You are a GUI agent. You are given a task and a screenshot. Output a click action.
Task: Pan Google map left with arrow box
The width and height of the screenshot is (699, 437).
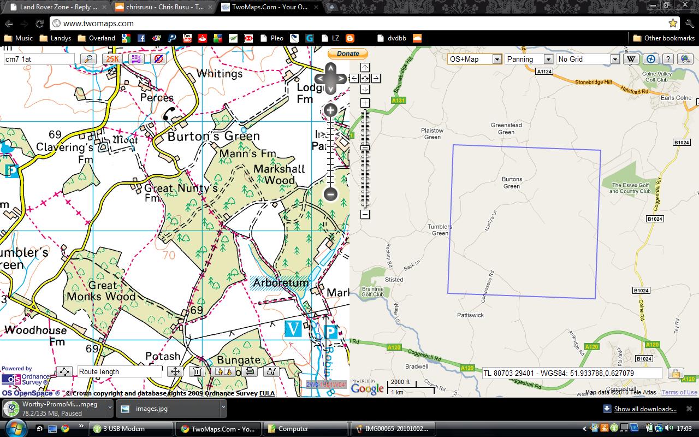[x=354, y=78]
